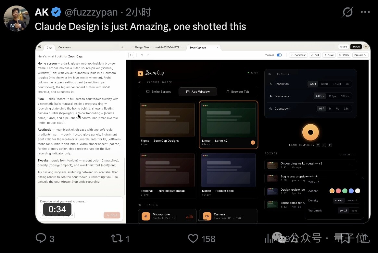
Task: Click the big orange record button
Action: 310,132
